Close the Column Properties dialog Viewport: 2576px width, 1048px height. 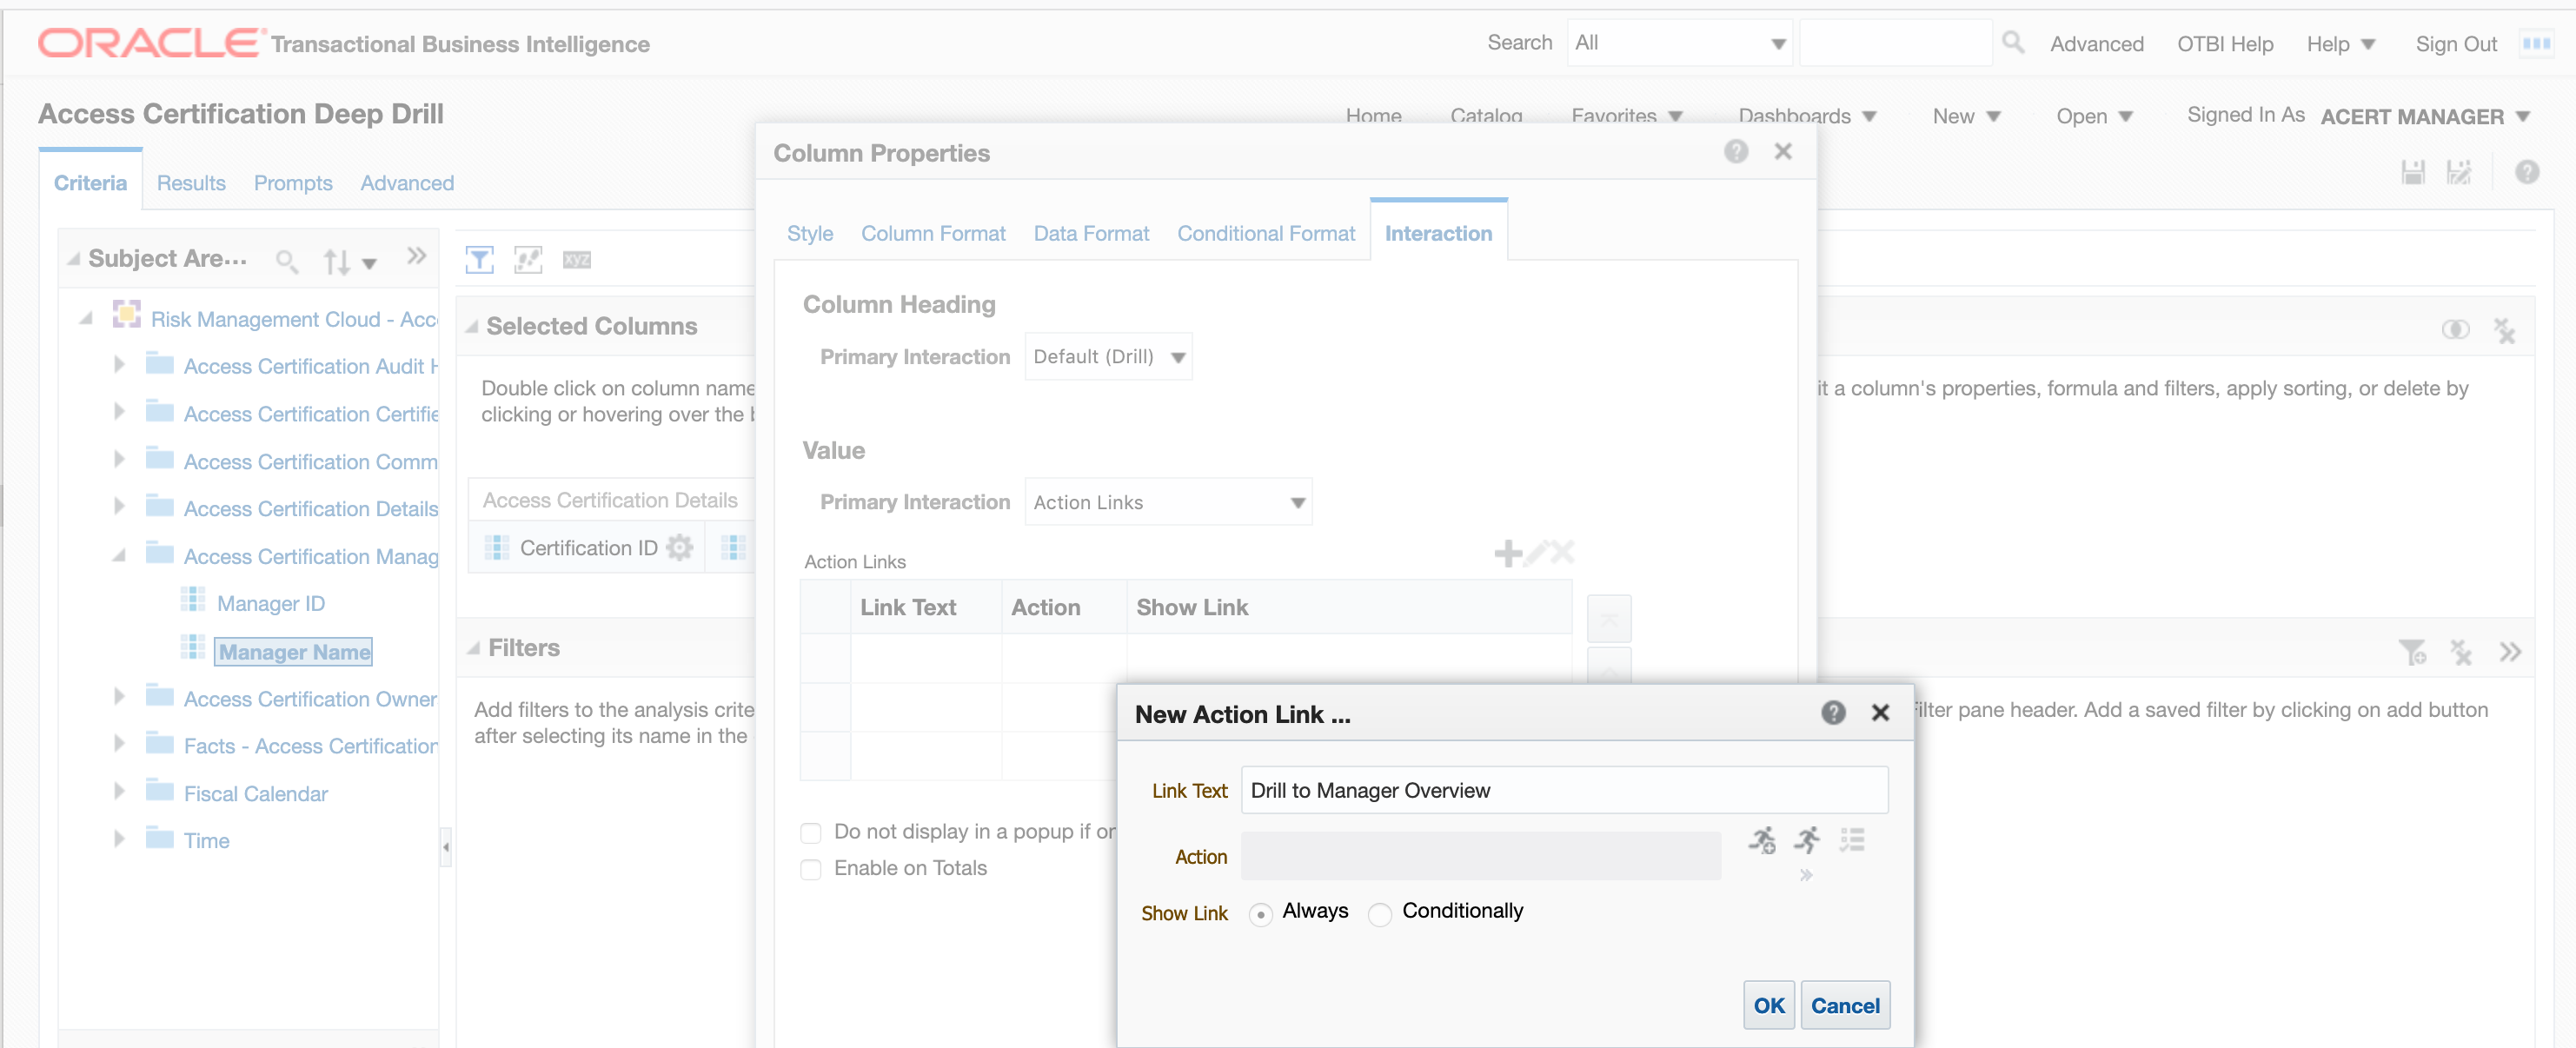pos(1783,151)
